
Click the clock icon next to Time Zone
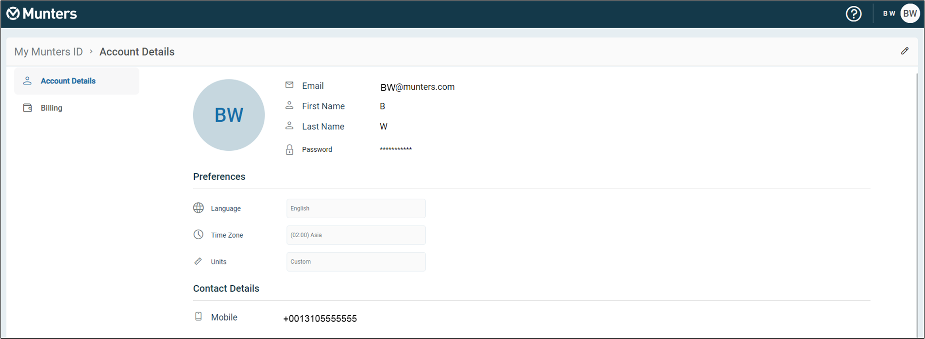199,235
